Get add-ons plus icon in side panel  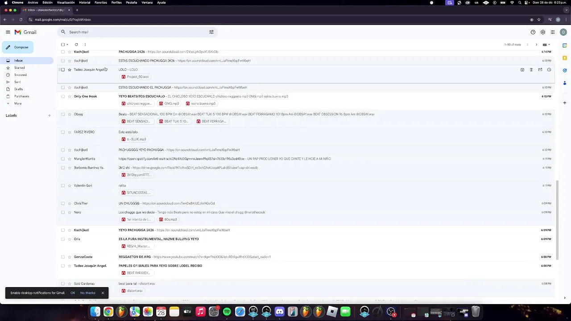click(564, 103)
